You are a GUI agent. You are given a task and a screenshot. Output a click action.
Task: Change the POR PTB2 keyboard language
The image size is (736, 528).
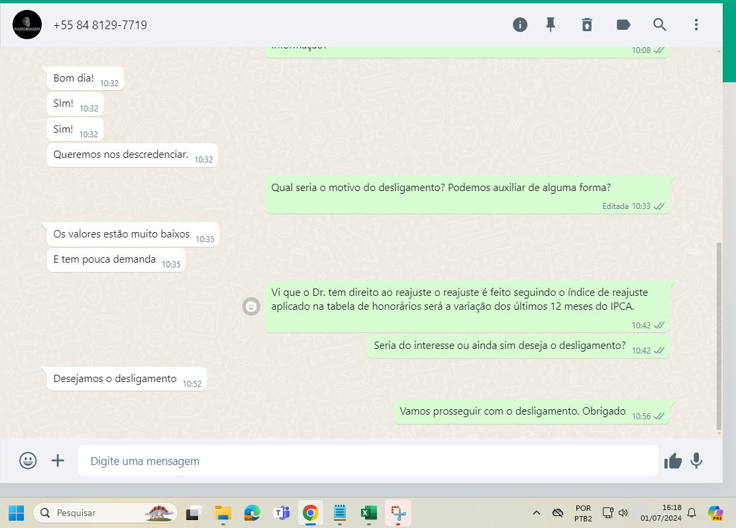point(584,513)
